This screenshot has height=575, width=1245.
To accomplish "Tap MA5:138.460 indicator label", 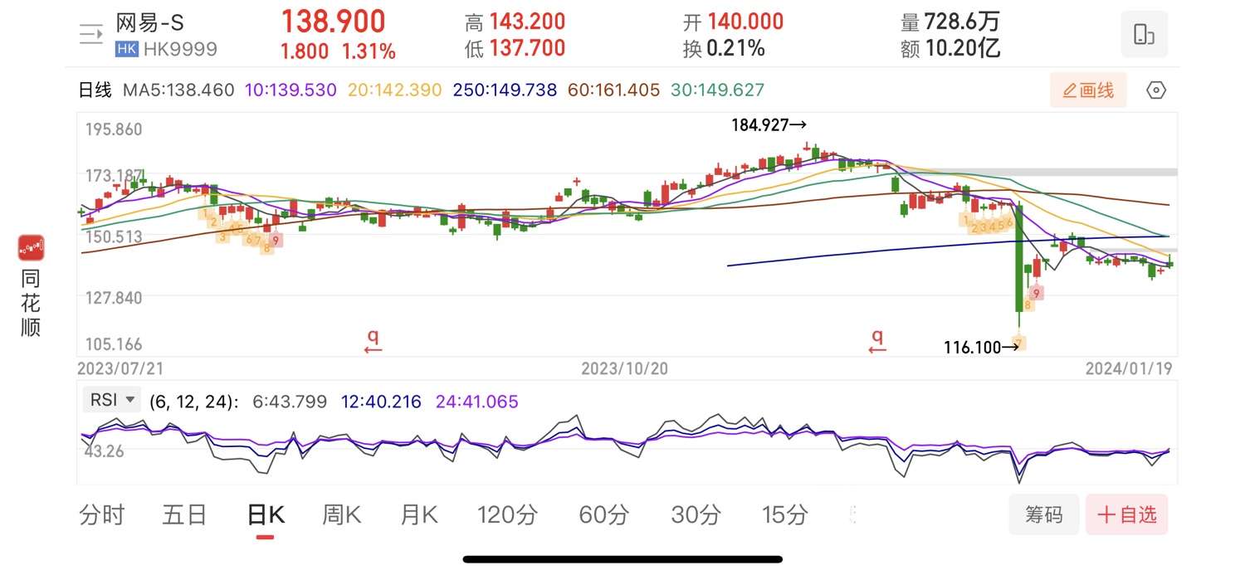I will pos(178,90).
